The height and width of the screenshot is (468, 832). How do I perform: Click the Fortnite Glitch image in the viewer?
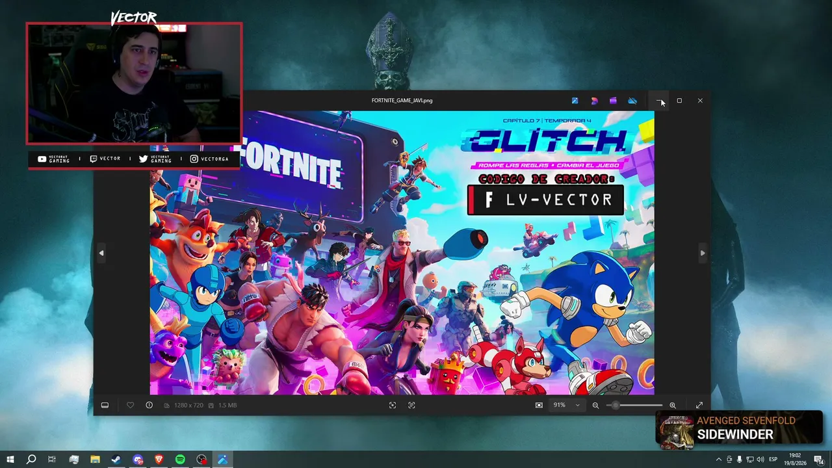pyautogui.click(x=402, y=253)
